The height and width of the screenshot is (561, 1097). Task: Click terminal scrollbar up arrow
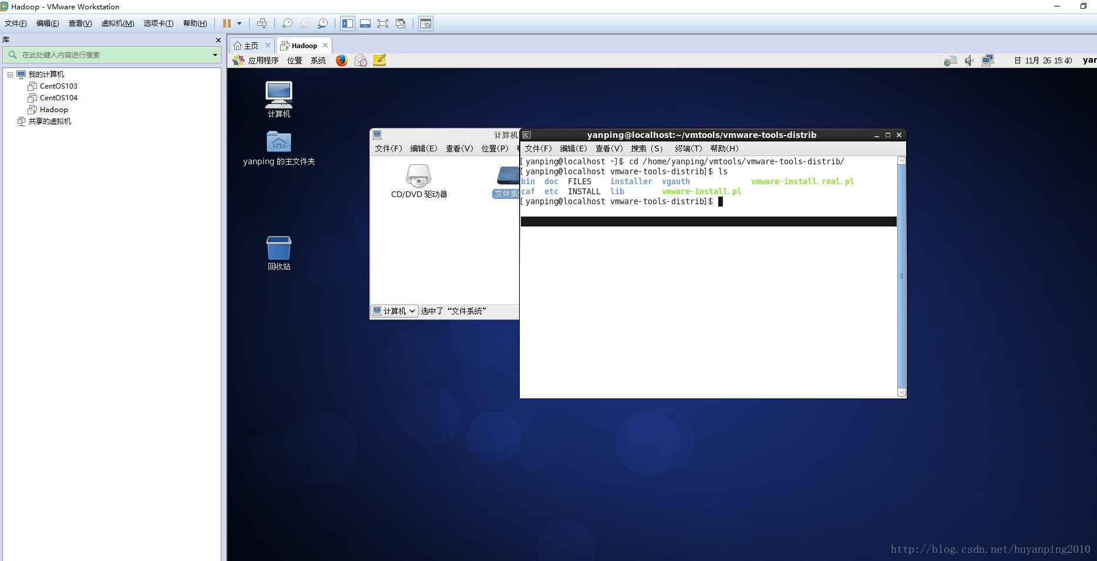[901, 160]
